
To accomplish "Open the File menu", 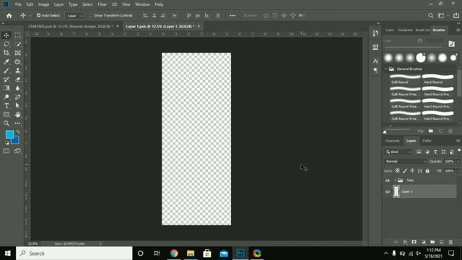I will (18, 4).
